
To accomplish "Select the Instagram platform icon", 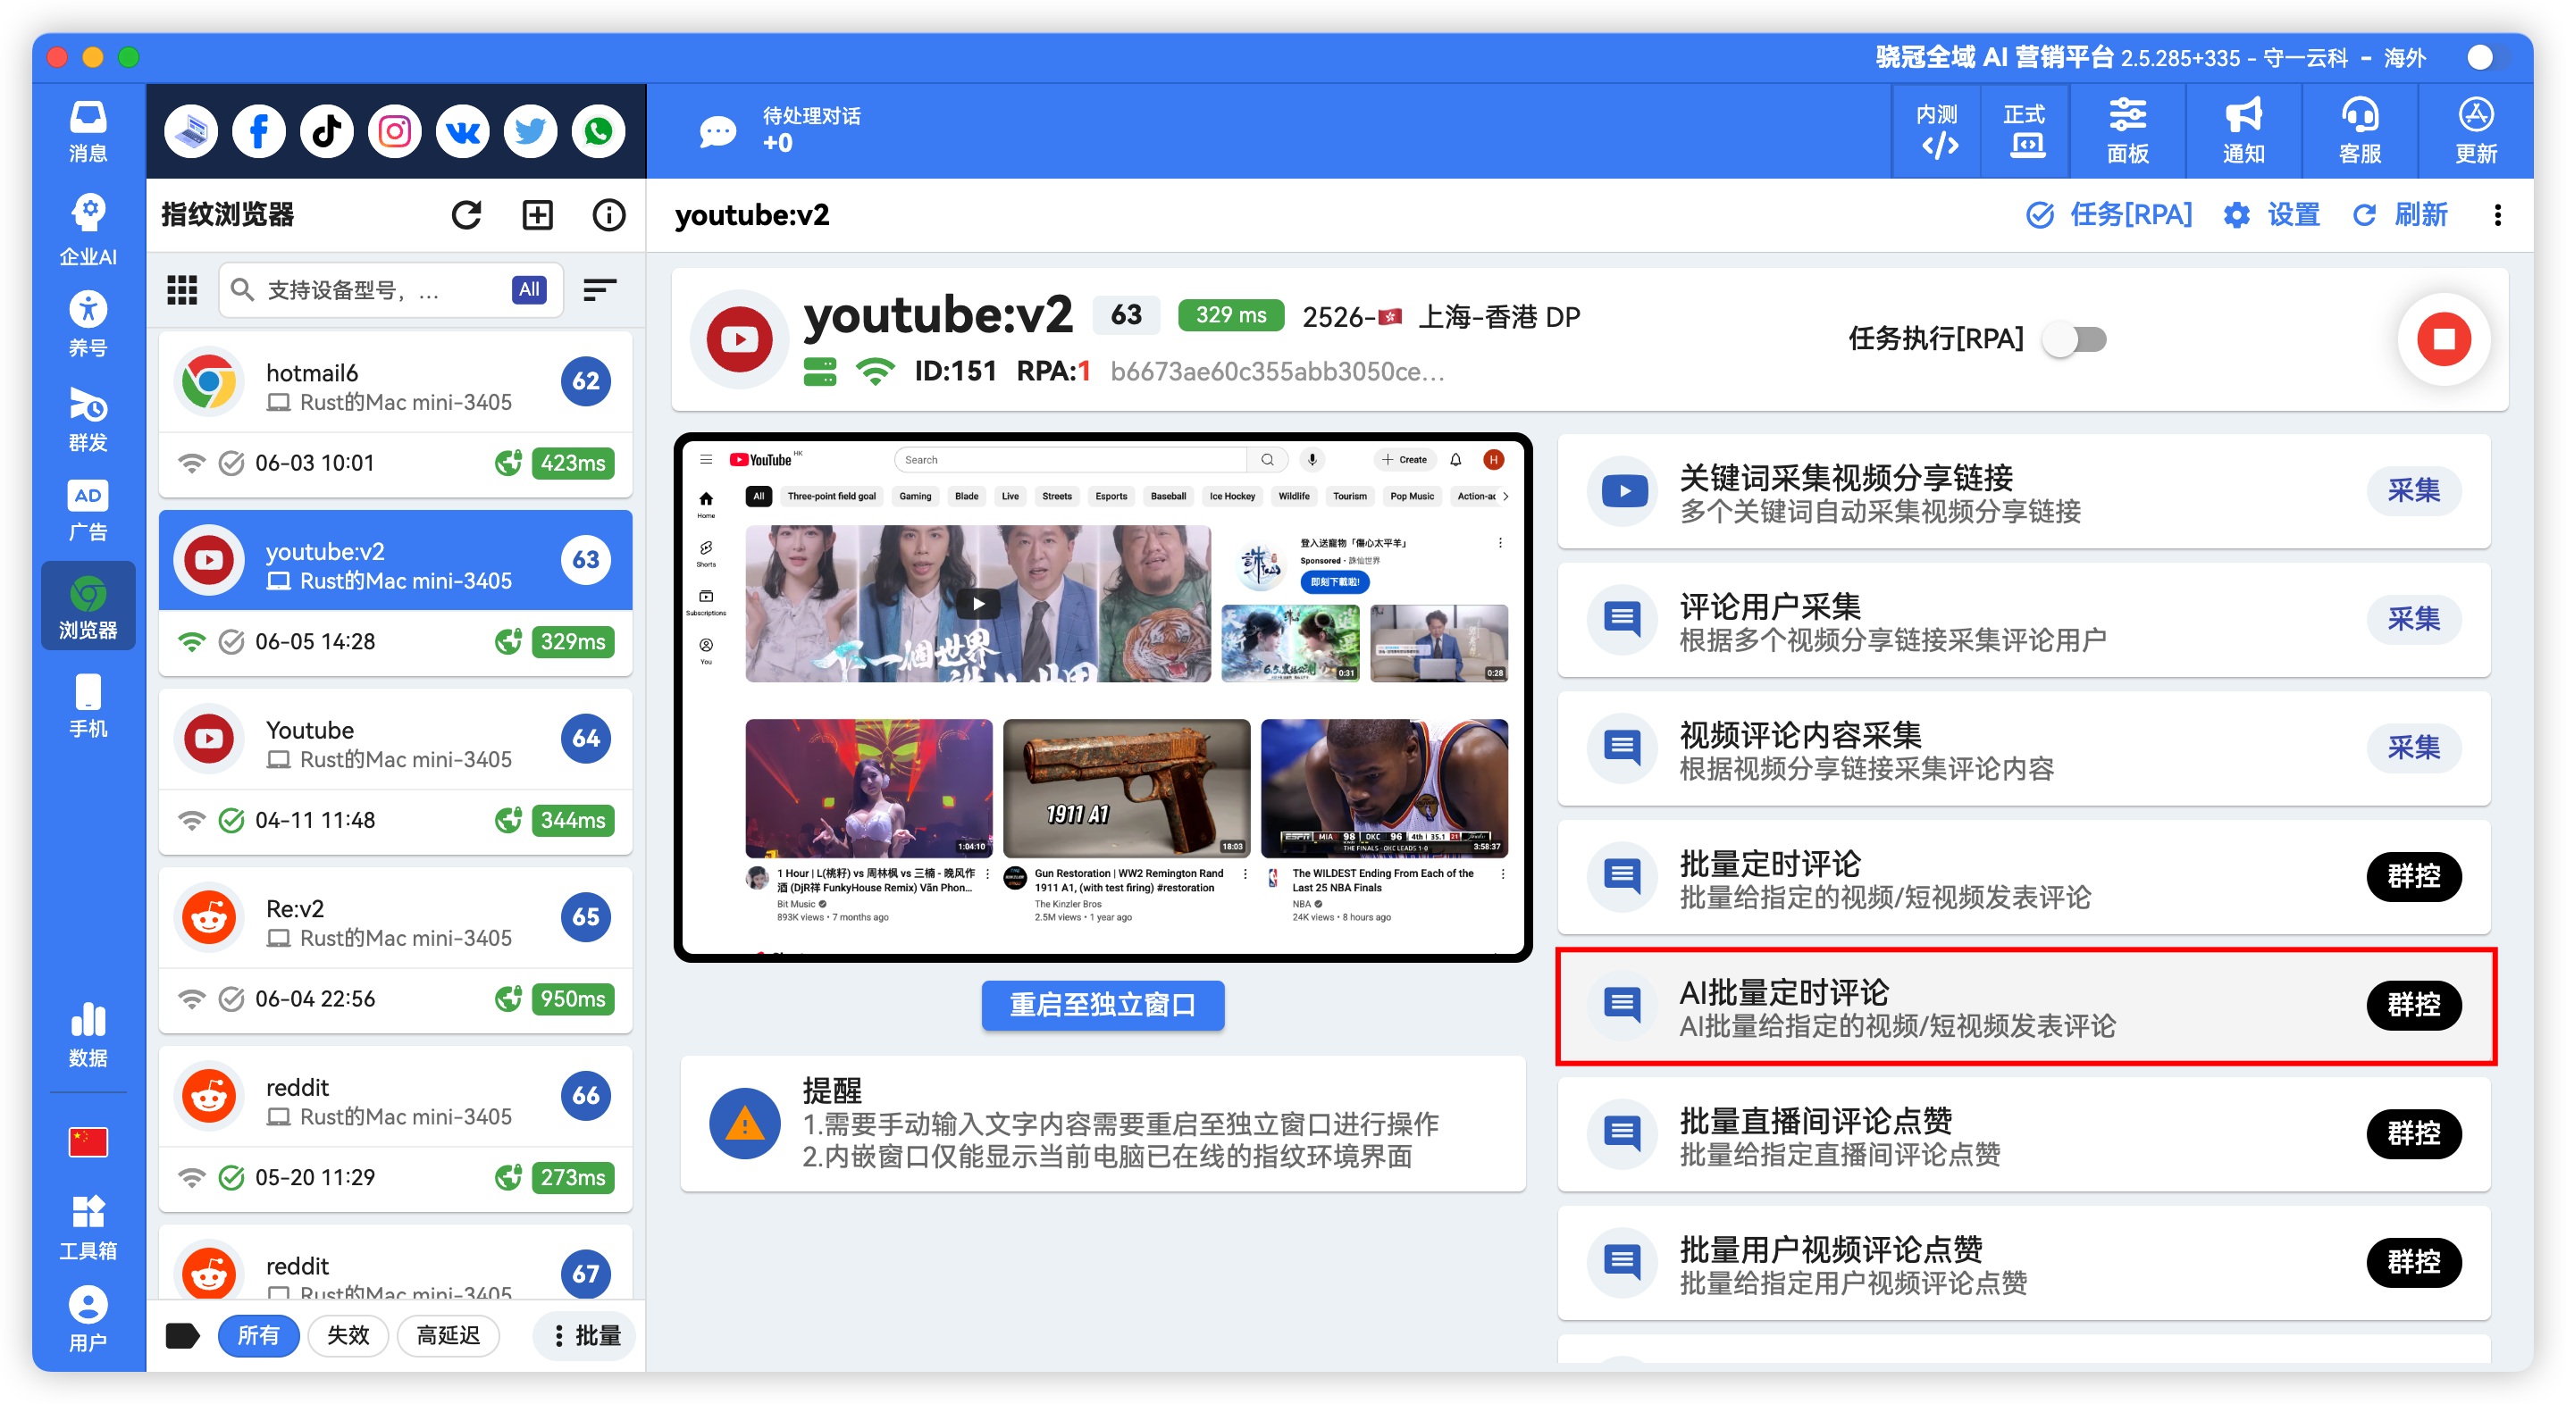I will [x=395, y=130].
